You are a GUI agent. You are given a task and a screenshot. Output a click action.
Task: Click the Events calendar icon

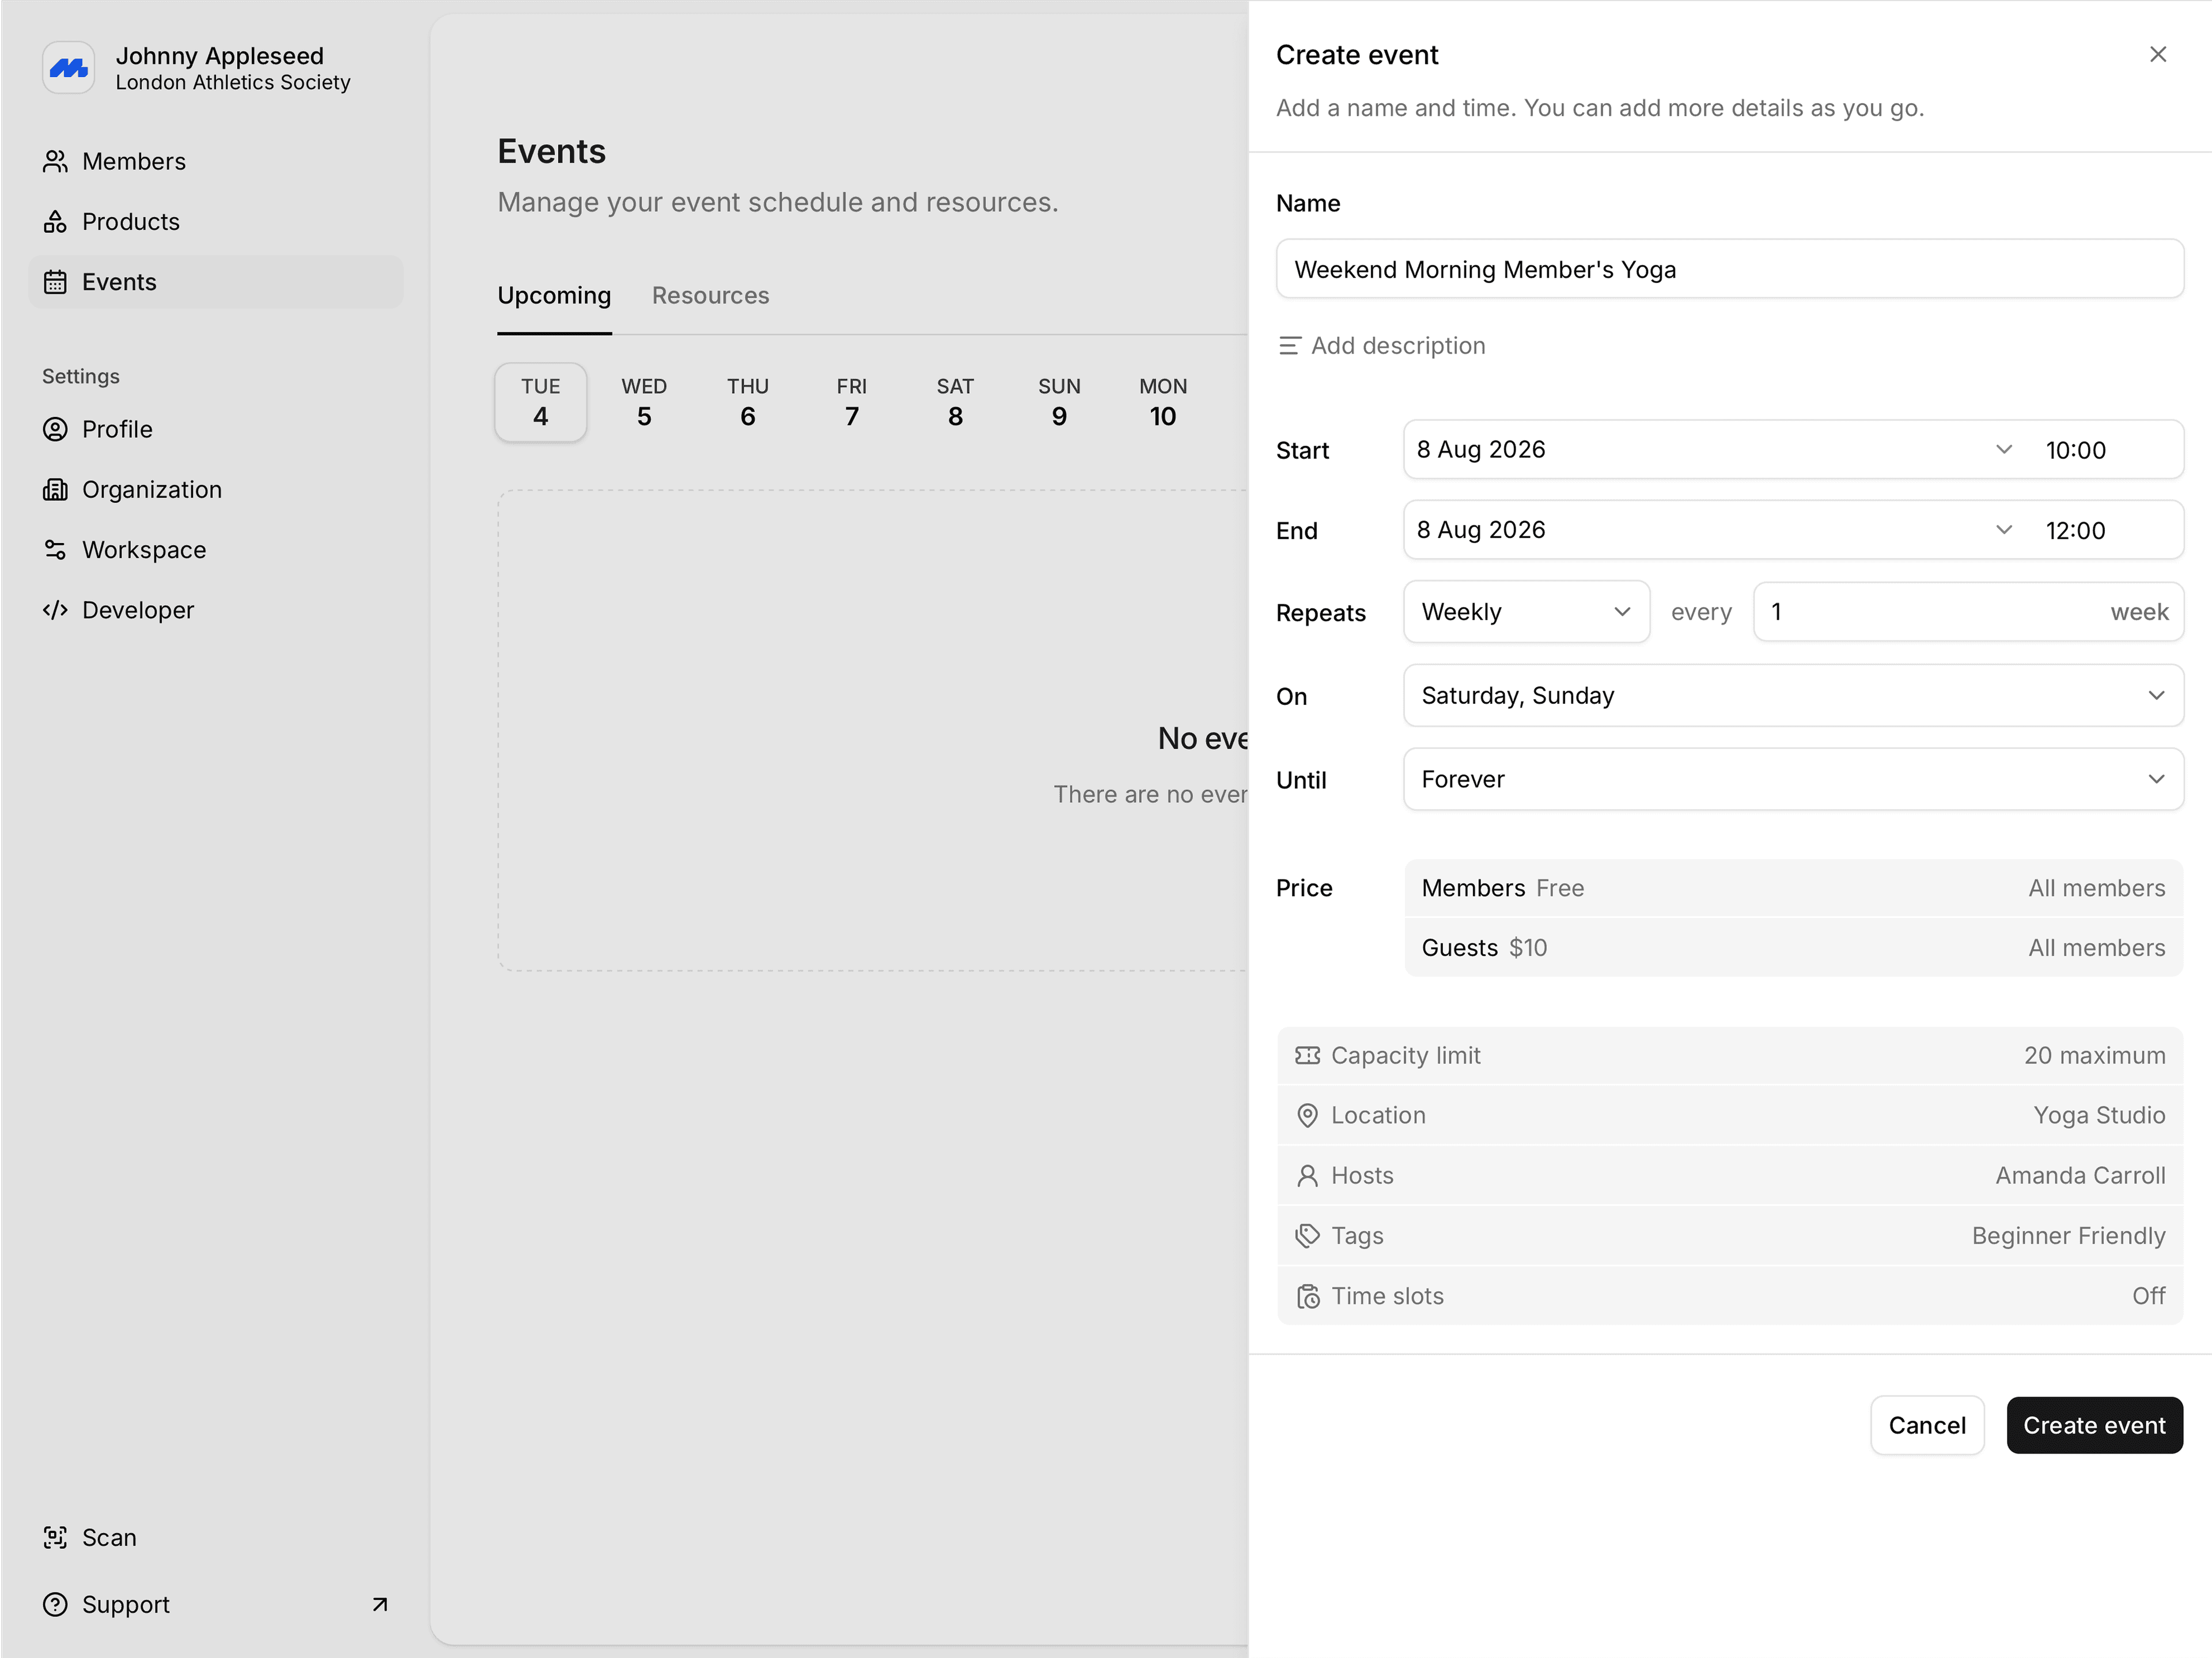click(x=55, y=282)
